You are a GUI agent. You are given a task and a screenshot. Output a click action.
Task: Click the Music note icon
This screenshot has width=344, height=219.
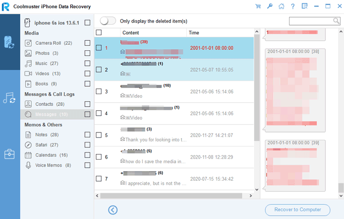[x=28, y=63]
